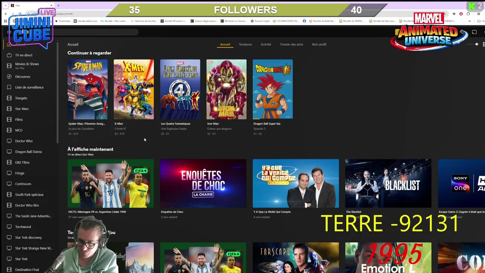
Task: Click the red O extension icon
Action: point(461,14)
